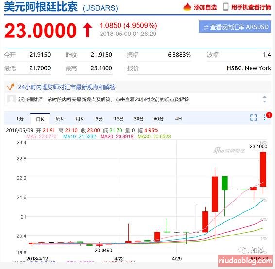The image size is (275, 269).
Task: Open 24小时内理财师对汇市最新观点和解答 link
Action: coord(67,87)
